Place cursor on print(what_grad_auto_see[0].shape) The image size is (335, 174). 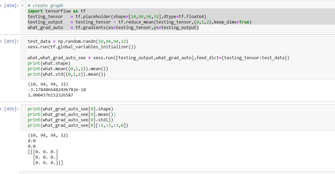point(70,109)
